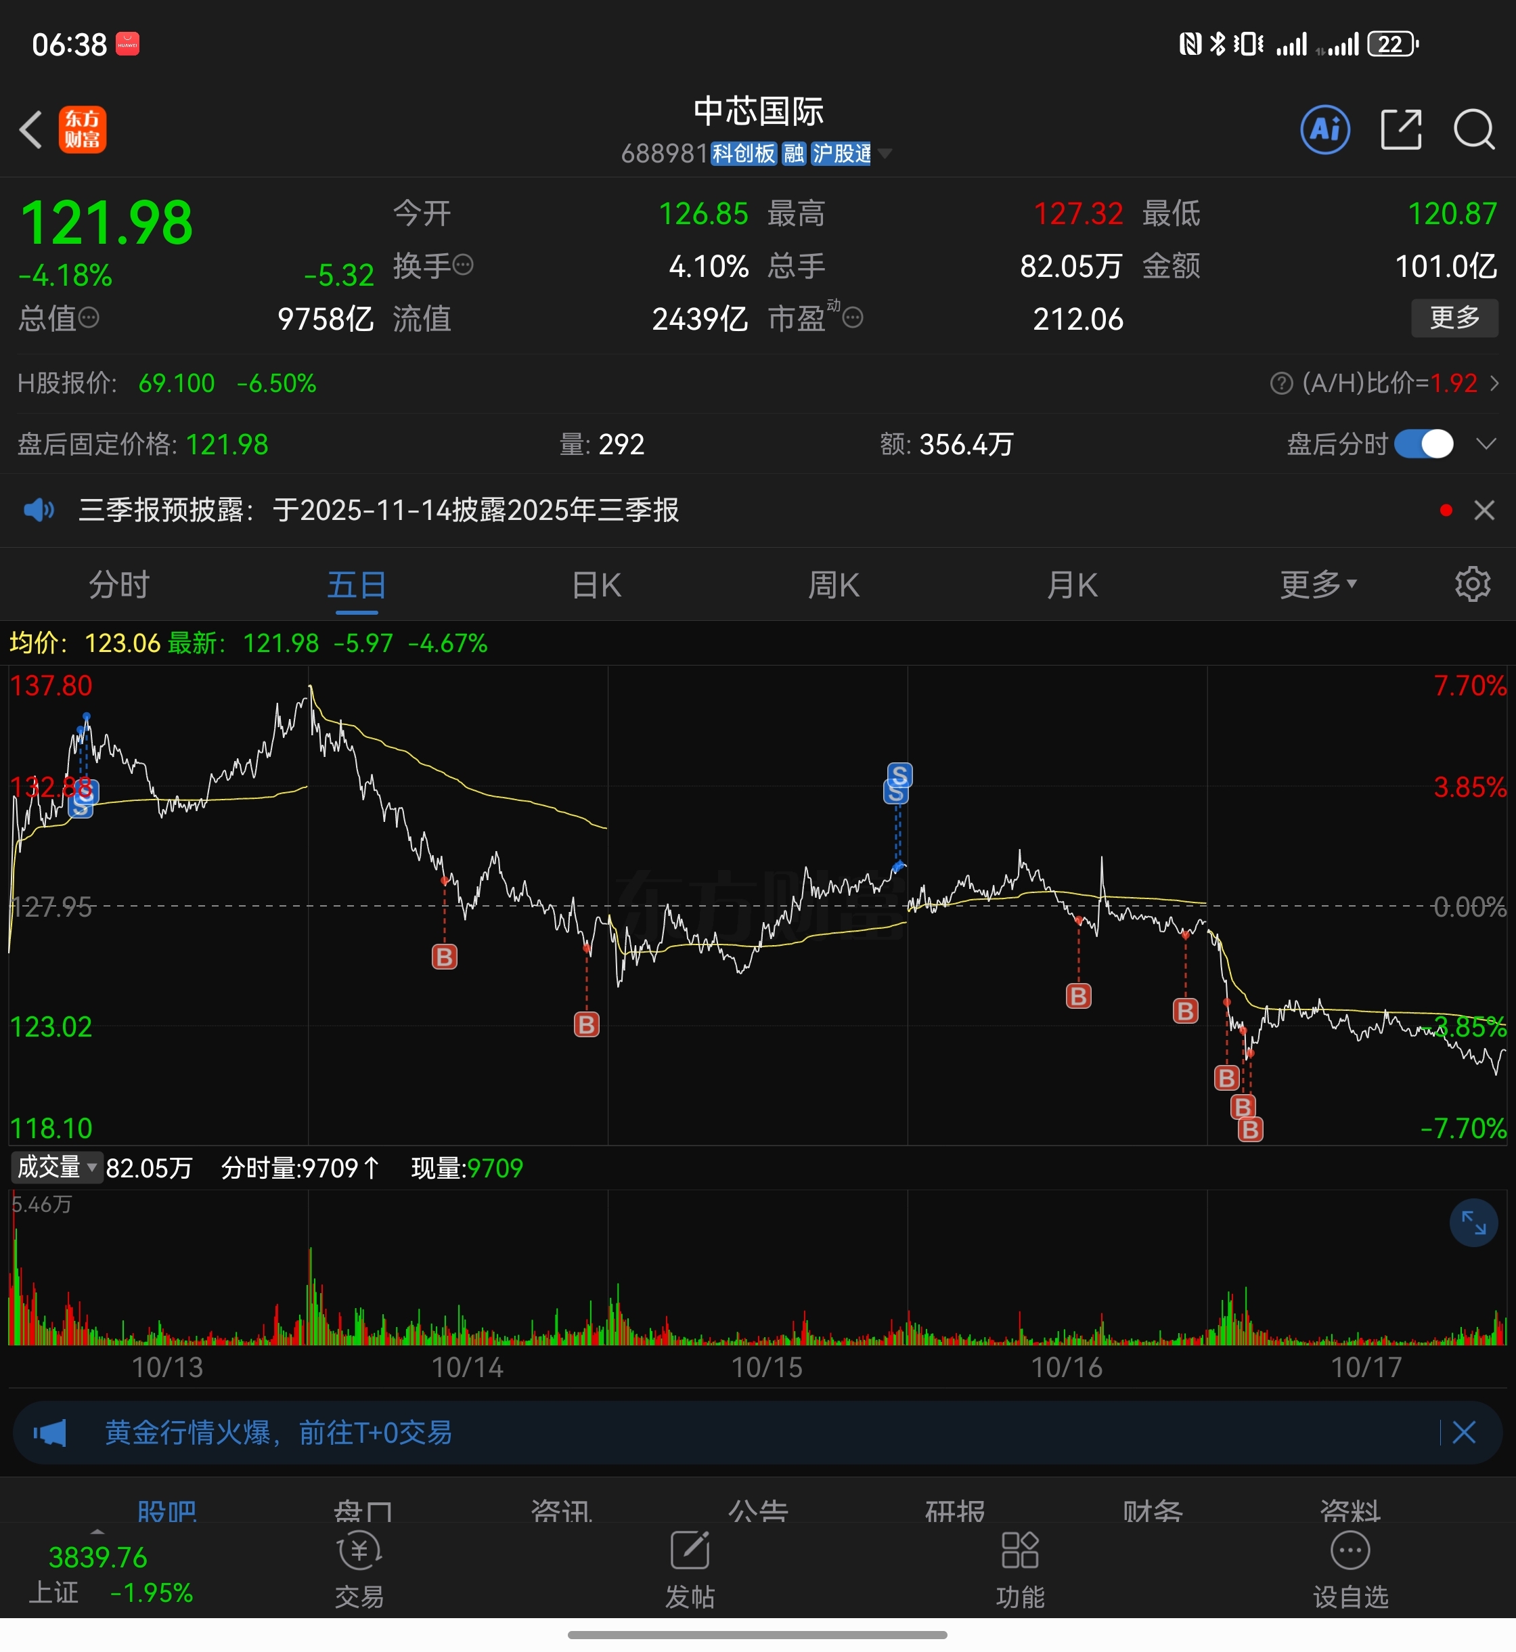The image size is (1516, 1652).
Task: Expand the stock code dropdown arrow
Action: (885, 154)
